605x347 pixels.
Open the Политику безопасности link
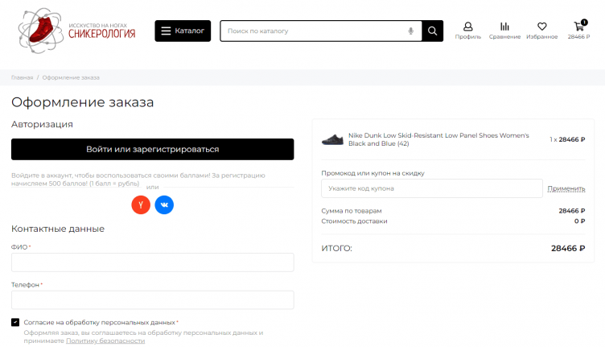pos(105,341)
